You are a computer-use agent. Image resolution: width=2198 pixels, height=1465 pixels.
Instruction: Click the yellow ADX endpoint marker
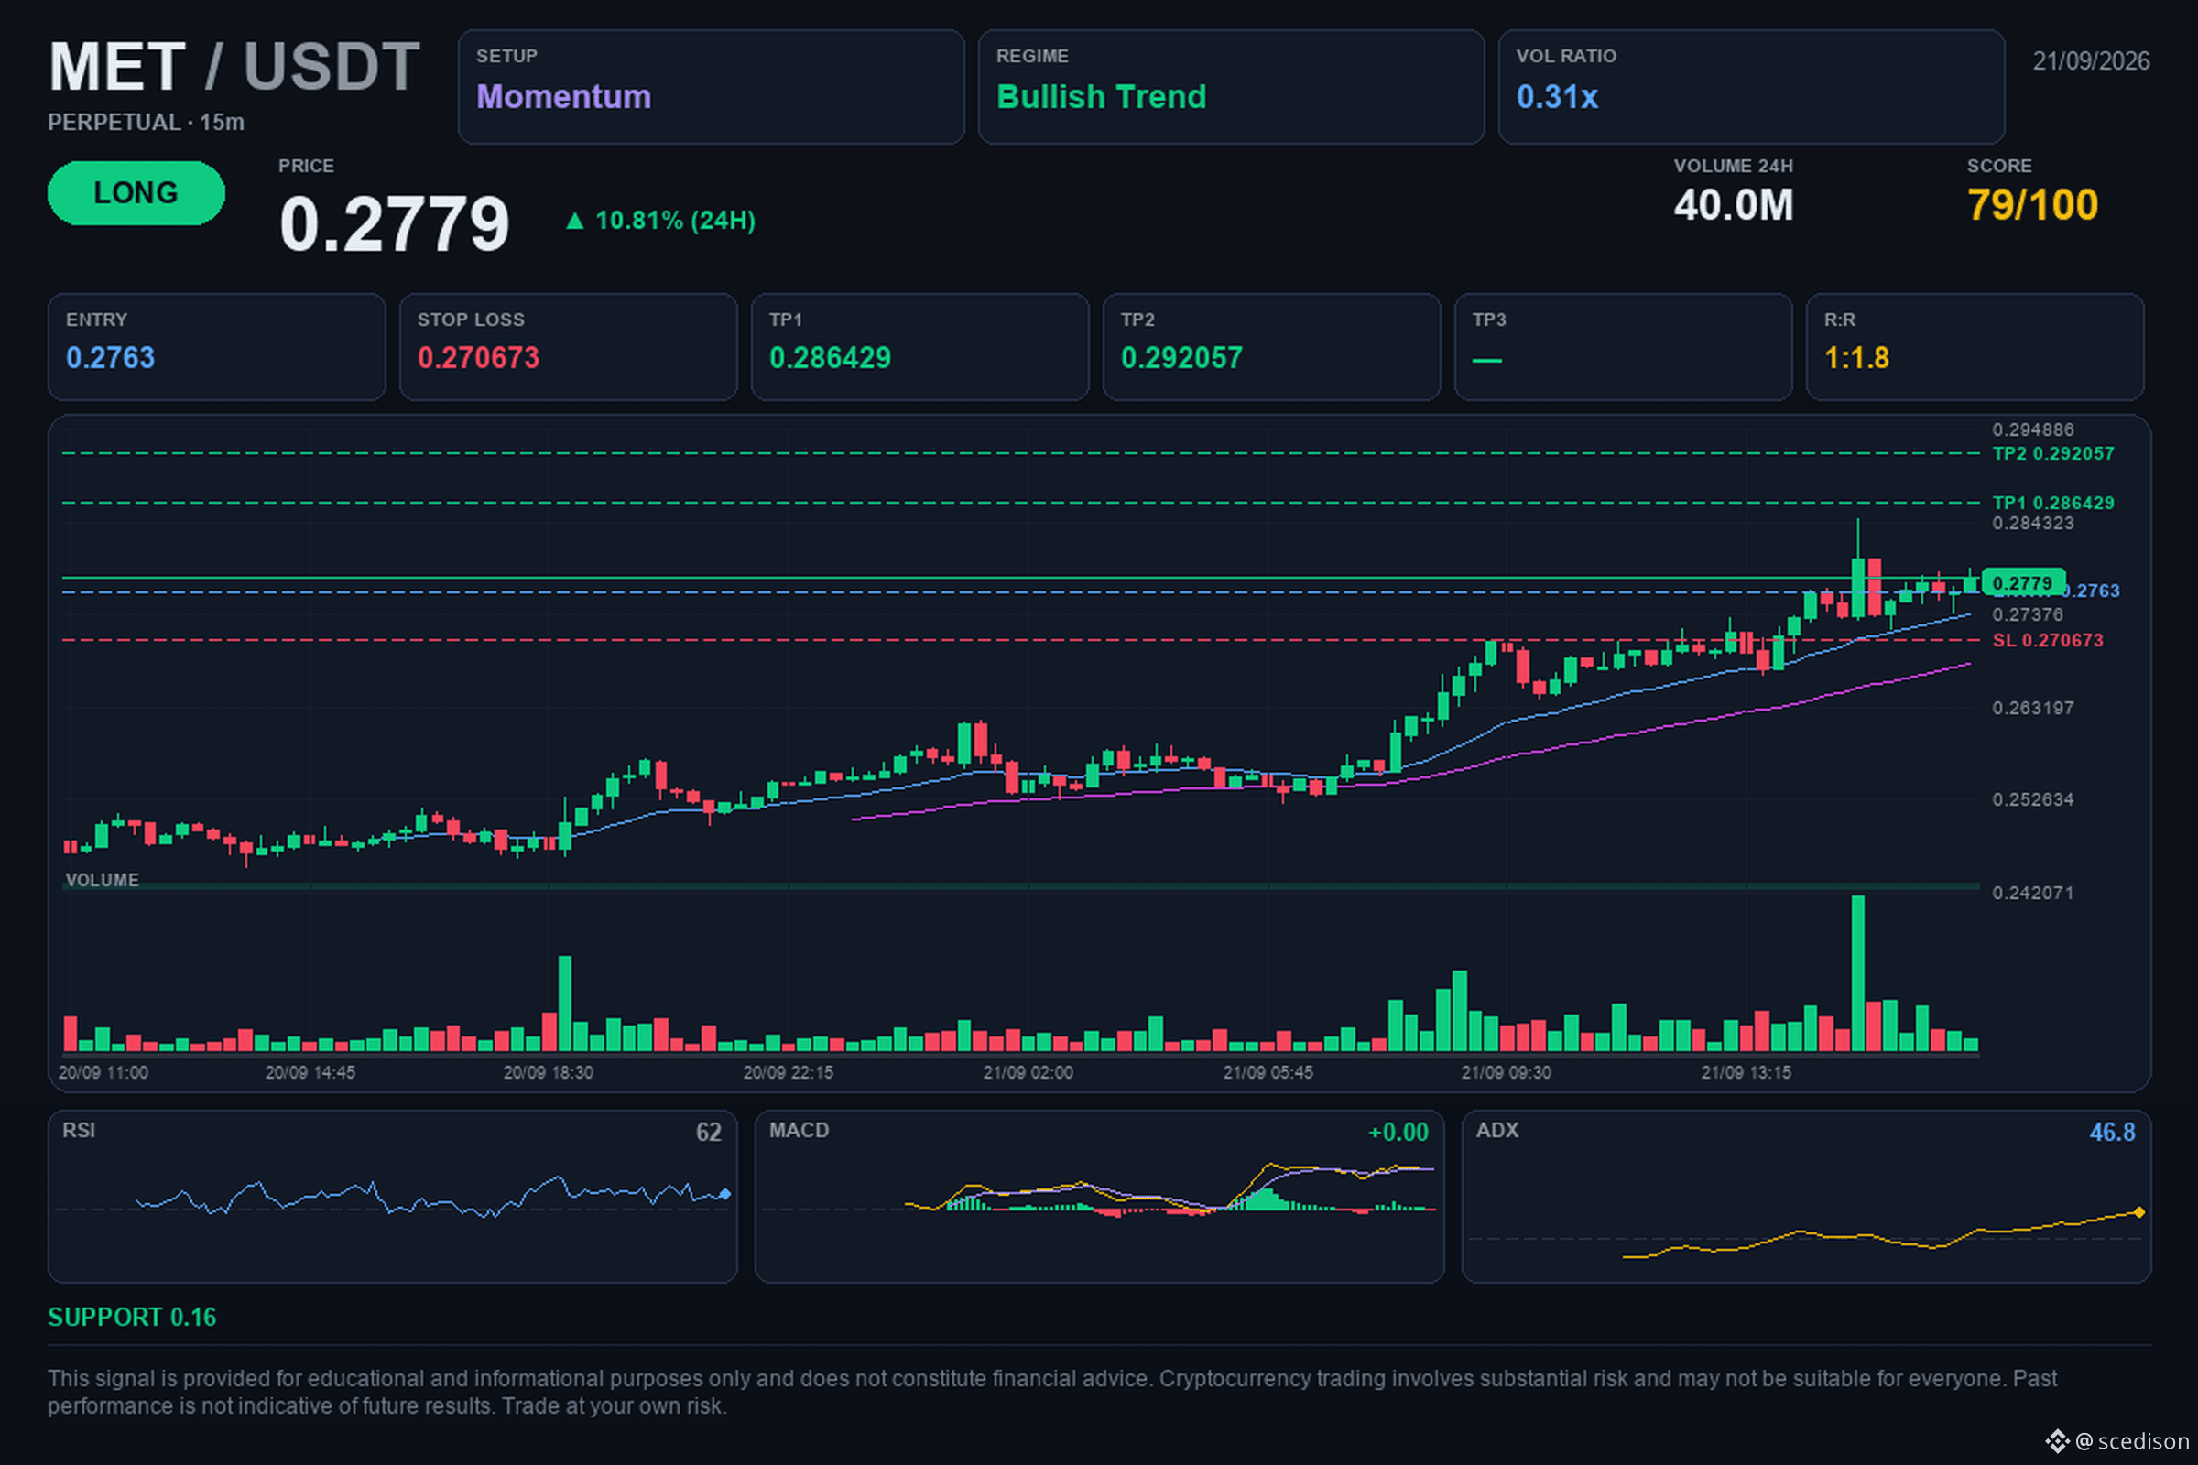(x=2139, y=1211)
